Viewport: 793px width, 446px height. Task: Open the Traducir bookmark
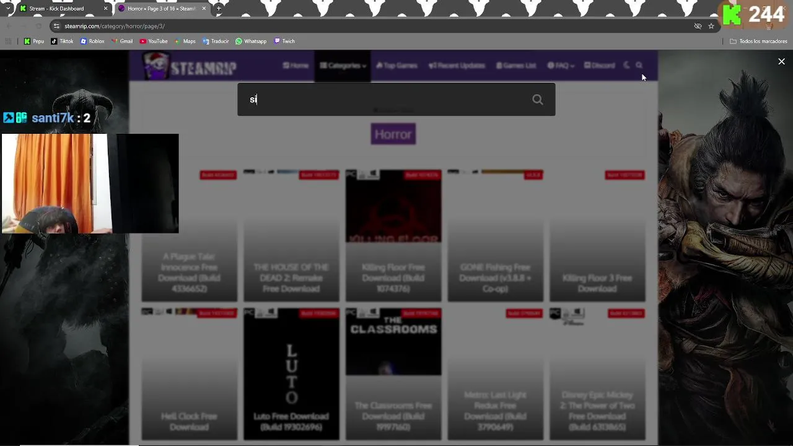tap(216, 41)
